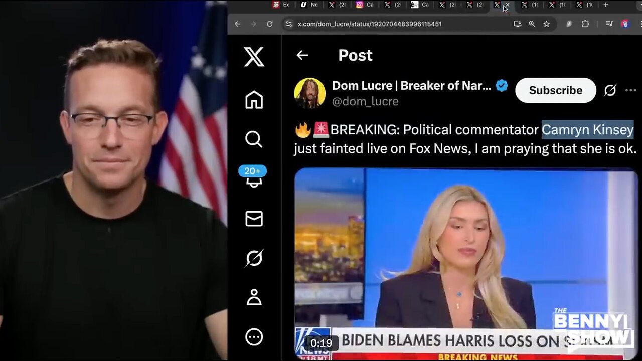Switch to the Instagram browser tab
Image resolution: width=642 pixels, height=361 pixels.
365,5
